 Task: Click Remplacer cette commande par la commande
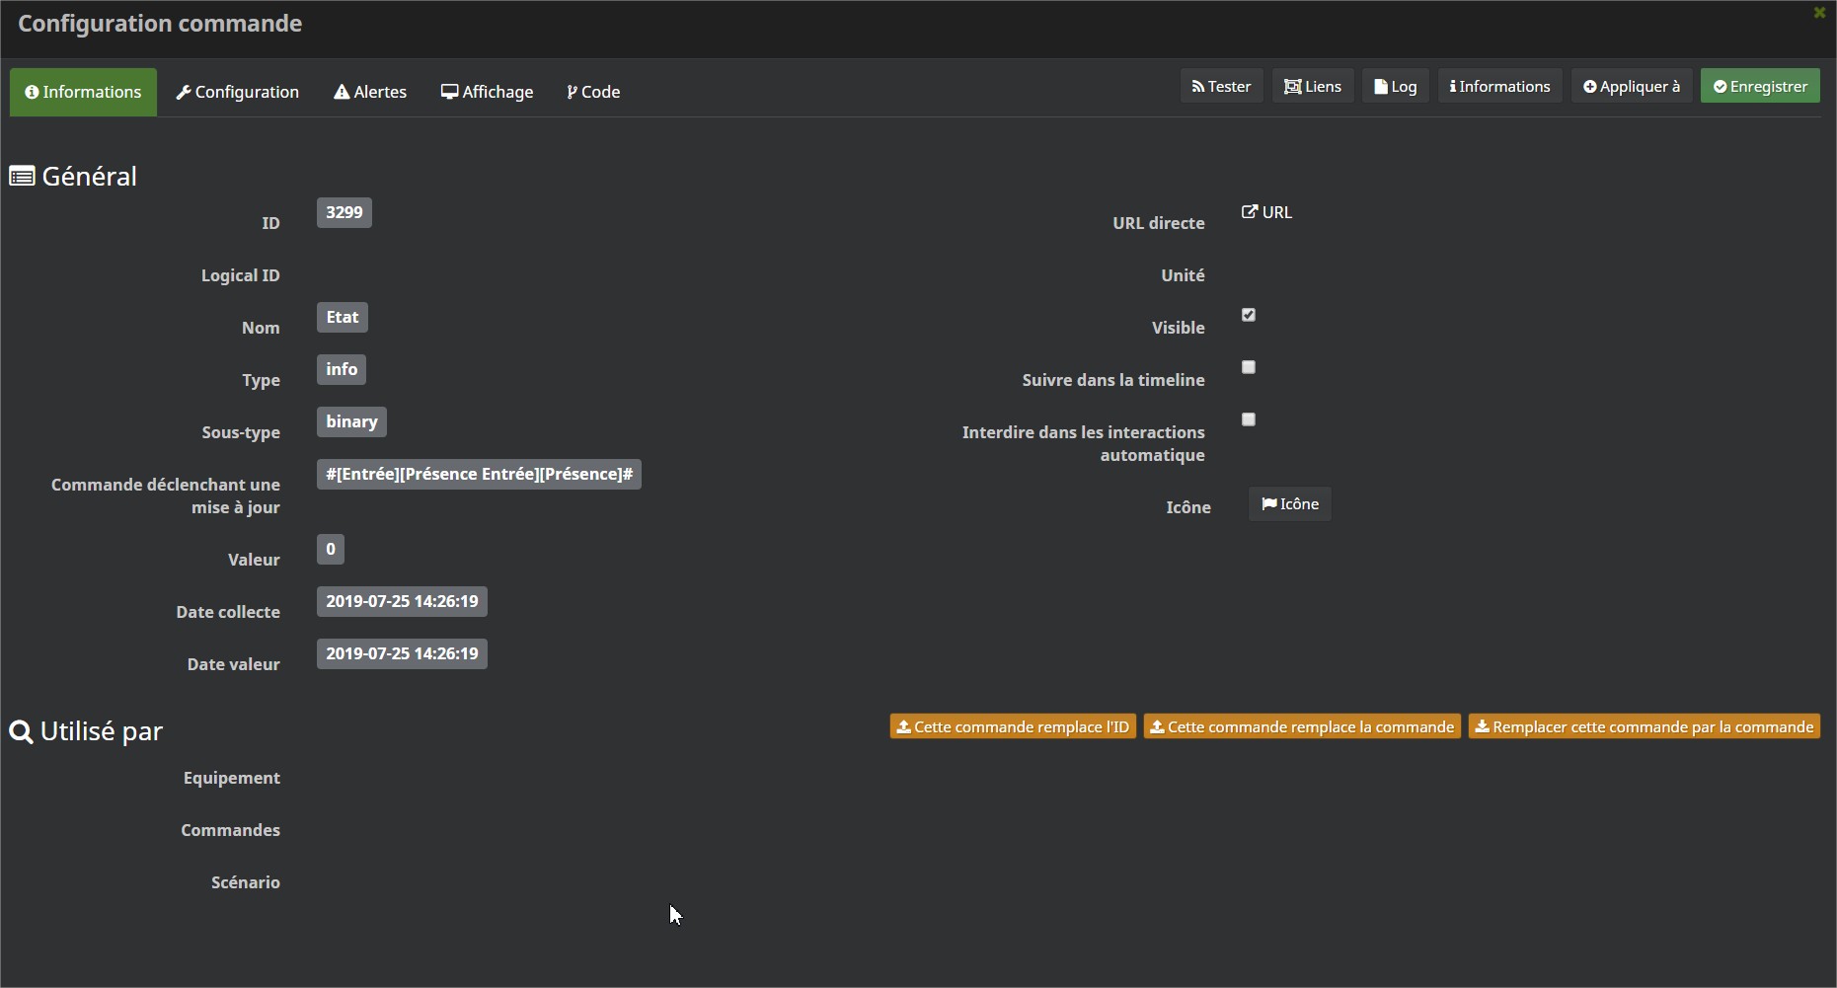[x=1644, y=726]
